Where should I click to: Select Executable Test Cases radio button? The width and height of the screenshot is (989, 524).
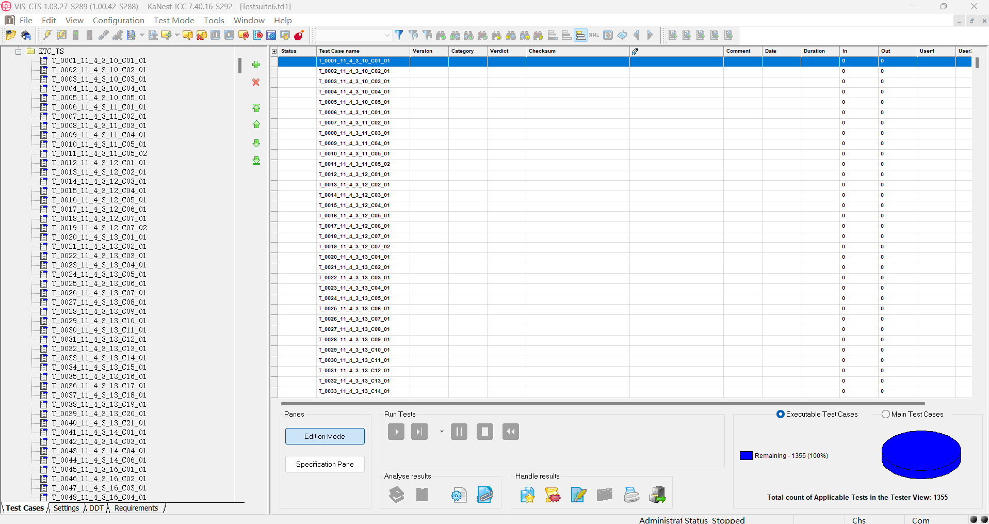780,414
